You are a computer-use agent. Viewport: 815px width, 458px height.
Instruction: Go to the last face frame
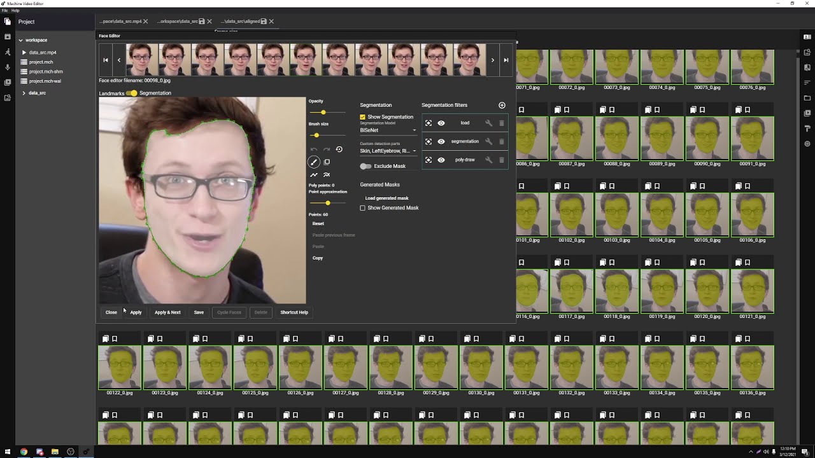click(x=506, y=60)
